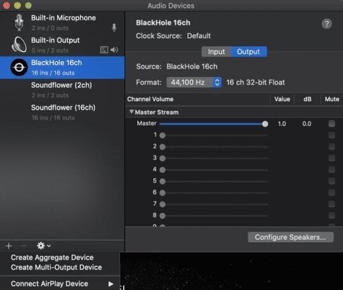Click the format stepper arrows
Screen dimensions: 343x290
tap(217, 82)
